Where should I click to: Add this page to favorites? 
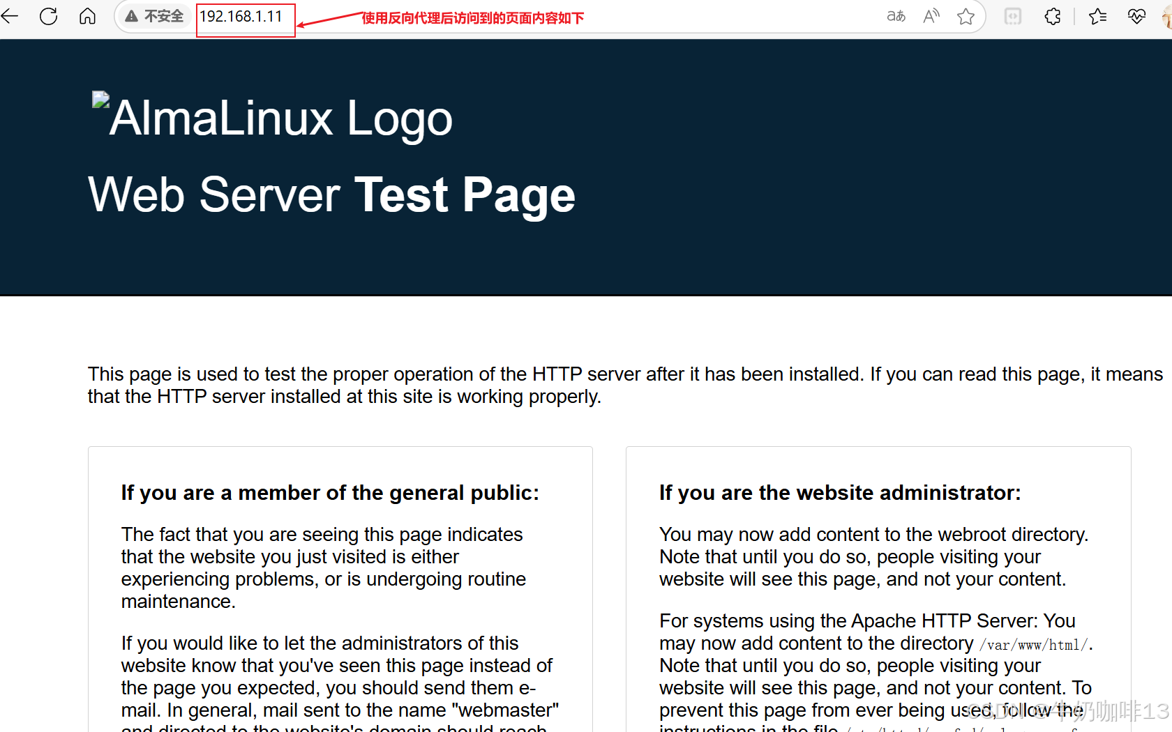[966, 16]
